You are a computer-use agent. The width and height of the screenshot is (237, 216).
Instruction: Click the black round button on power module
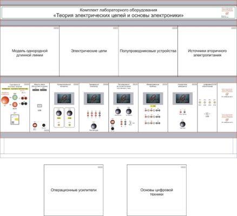pos(43,125)
